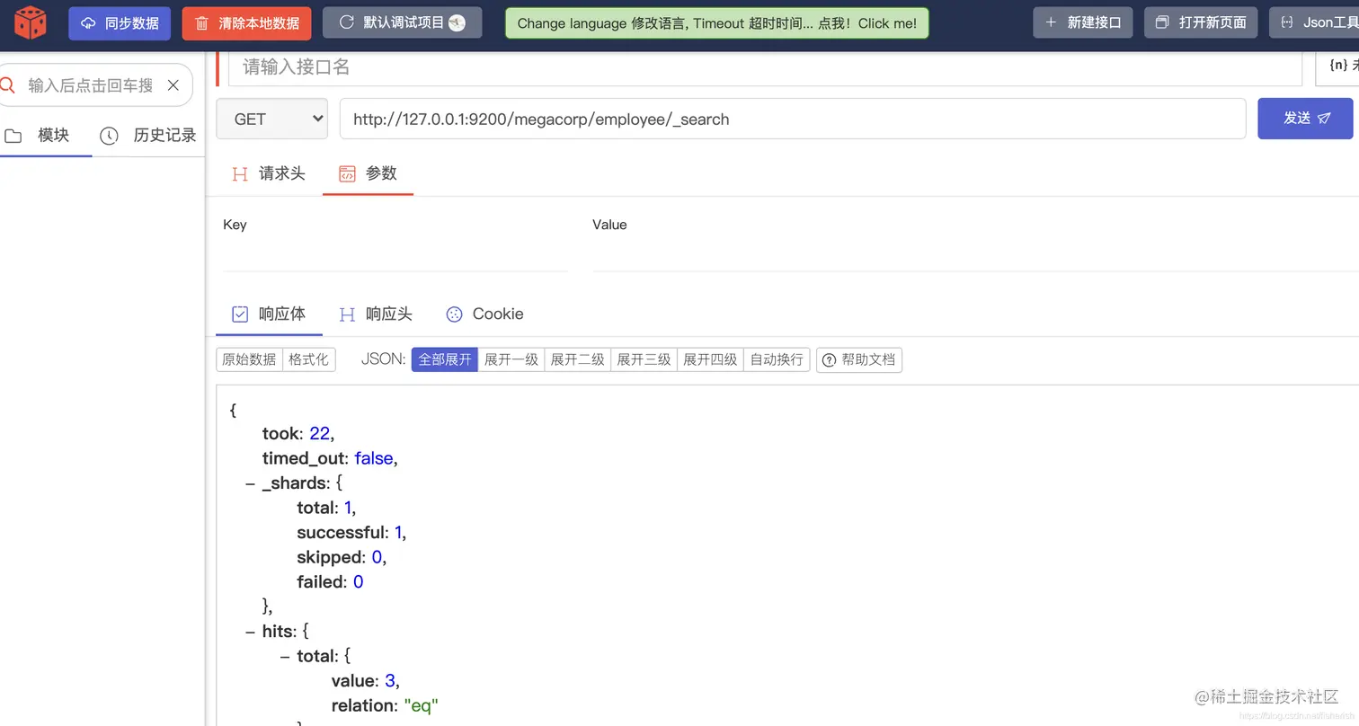Open the 响应体 response tab
This screenshot has width=1359, height=726.
pos(269,314)
